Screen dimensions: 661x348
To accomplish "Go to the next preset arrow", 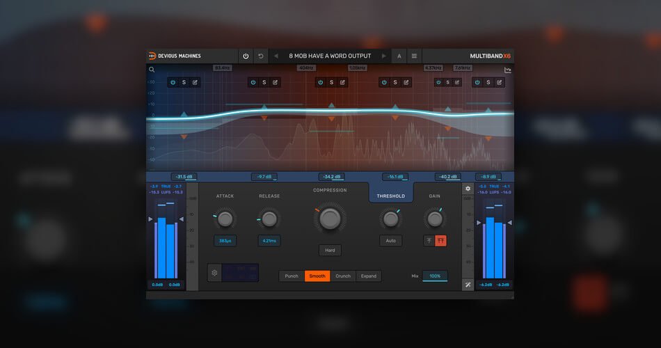I will click(x=383, y=56).
